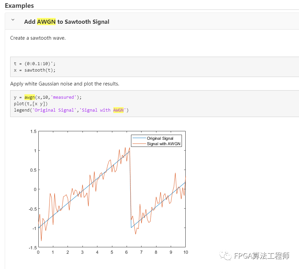
Task: Click the 'Create a sawtooth wave.' text
Action: click(x=38, y=38)
